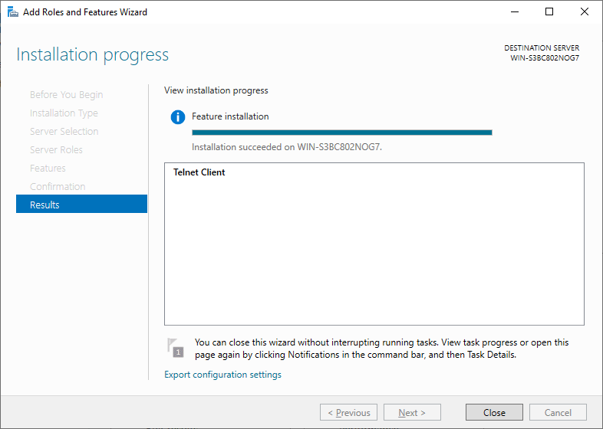Viewport: 603px width, 429px height.
Task: Select the Confirmation step in sidebar
Action: pos(58,187)
